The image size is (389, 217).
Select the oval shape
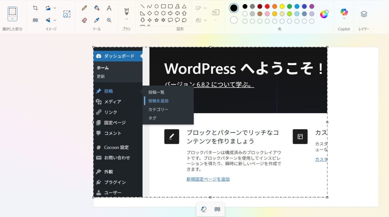[156, 6]
